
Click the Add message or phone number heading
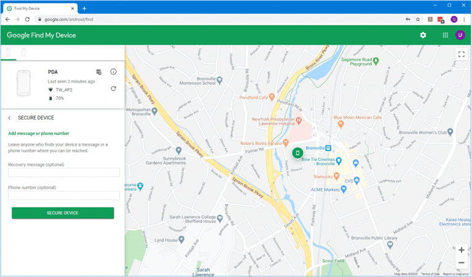tap(39, 133)
